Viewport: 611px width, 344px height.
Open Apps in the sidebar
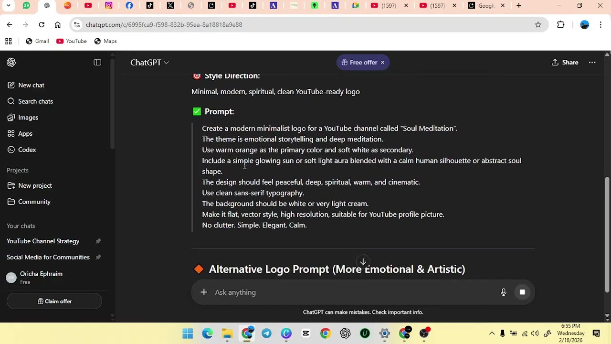[x=20, y=134]
